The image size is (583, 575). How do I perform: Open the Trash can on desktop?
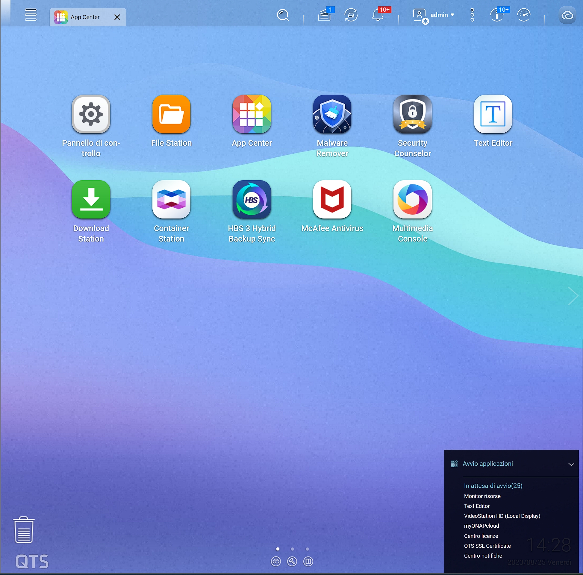[24, 530]
